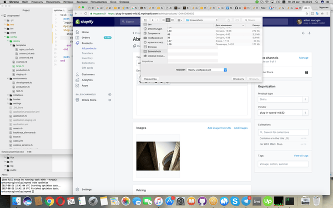Click Tags input field
The width and height of the screenshot is (333, 208).
283,164
